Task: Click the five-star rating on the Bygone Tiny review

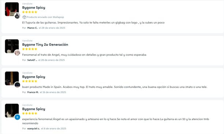Action: click(30, 49)
